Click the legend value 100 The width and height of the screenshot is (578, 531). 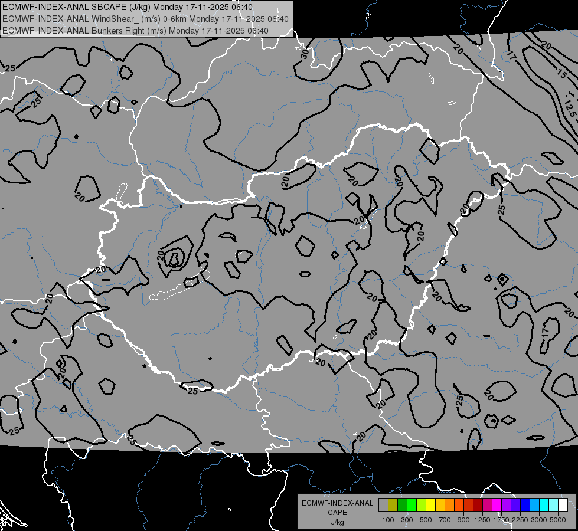coord(388,520)
